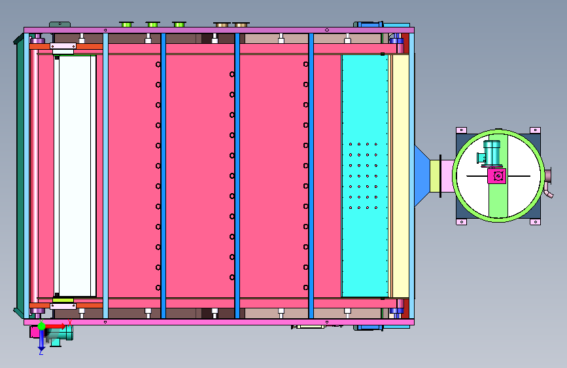
Task: Click the blue Z-axis arrow of the triad
Action: pyautogui.click(x=41, y=340)
